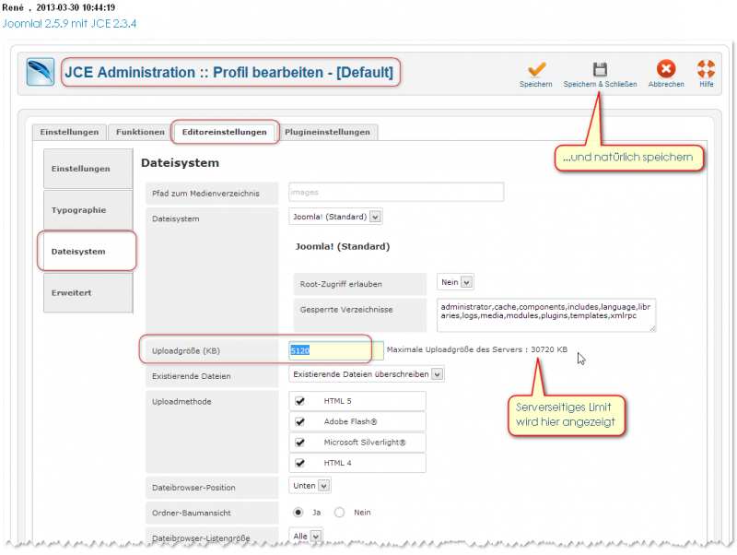Switch to the Plugineinstellungen tab
737x555 pixels.
328,132
